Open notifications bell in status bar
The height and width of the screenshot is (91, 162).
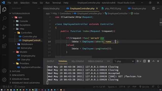click(158, 87)
